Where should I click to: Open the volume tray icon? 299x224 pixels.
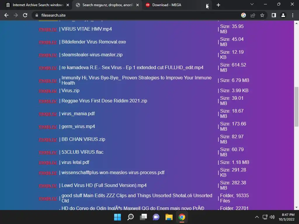(x=272, y=217)
